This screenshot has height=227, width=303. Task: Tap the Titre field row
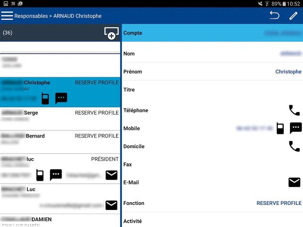[x=212, y=89]
